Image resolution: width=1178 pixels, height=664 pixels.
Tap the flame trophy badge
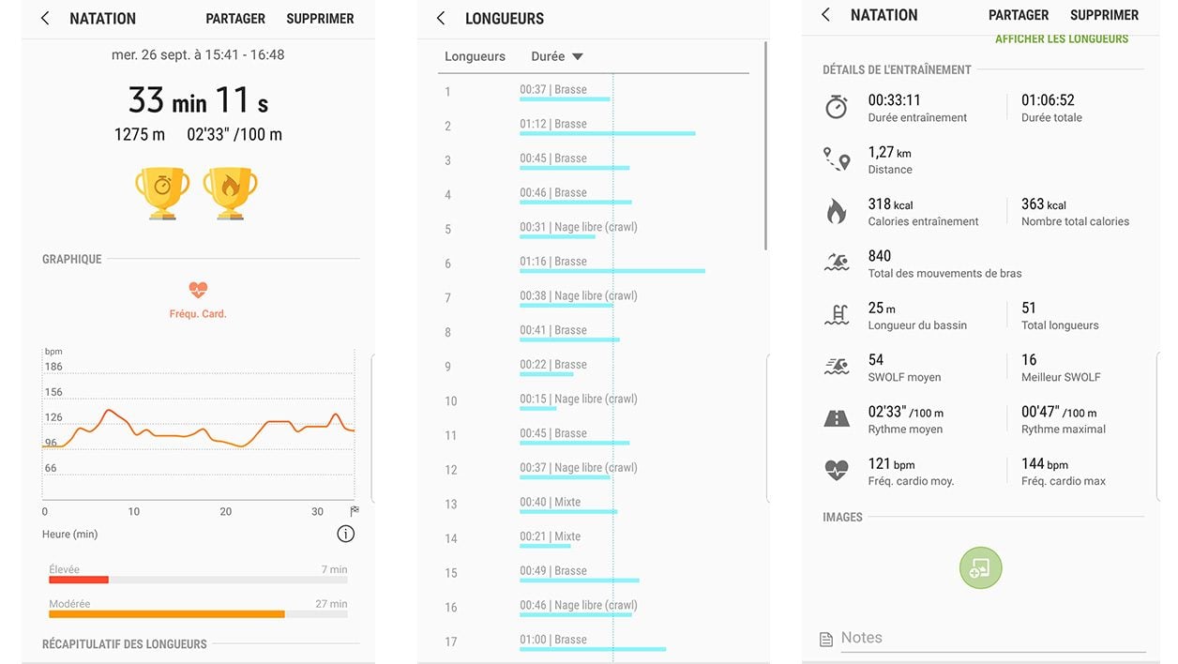pos(230,193)
